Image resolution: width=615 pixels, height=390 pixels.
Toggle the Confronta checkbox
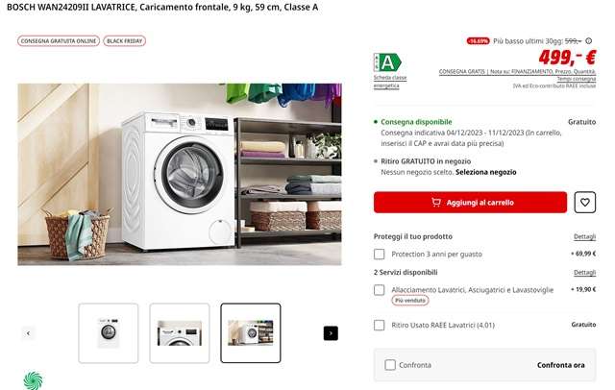390,365
